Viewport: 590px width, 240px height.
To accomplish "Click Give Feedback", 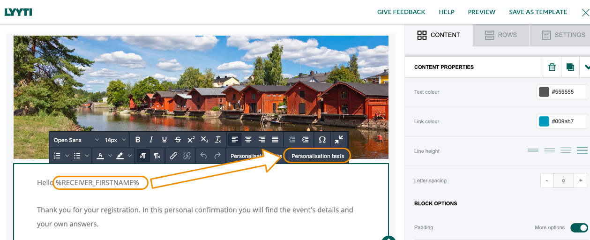I will click(x=401, y=12).
